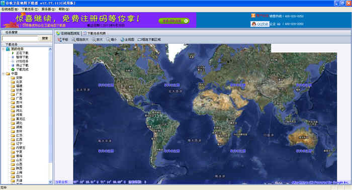Select the 框选放大 box zoom tool
The image size is (352, 190).
click(x=80, y=40)
